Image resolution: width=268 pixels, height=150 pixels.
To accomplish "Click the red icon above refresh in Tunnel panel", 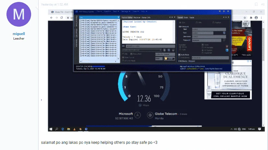I will [x=227, y=46].
